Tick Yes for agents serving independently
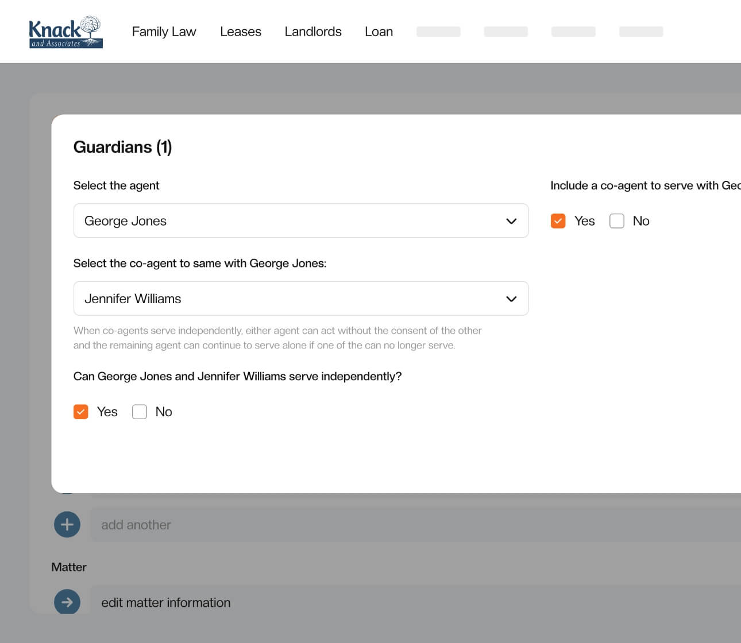Screen dimensions: 741x643 pos(81,412)
